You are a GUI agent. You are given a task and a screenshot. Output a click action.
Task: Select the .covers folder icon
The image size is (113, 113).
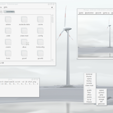tap(8, 42)
